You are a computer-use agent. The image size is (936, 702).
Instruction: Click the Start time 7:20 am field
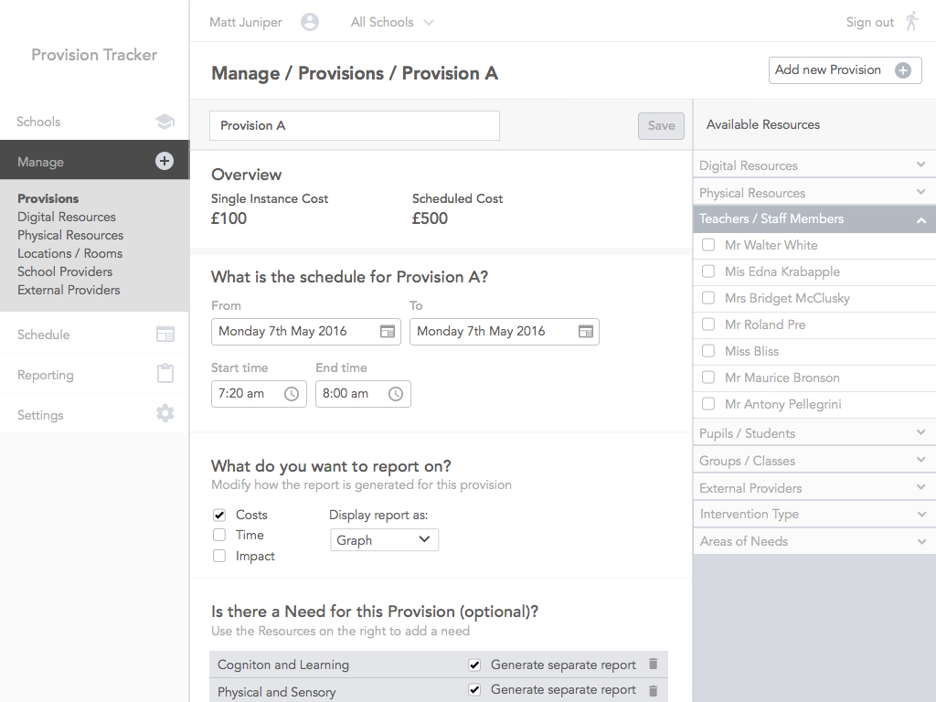click(x=259, y=394)
